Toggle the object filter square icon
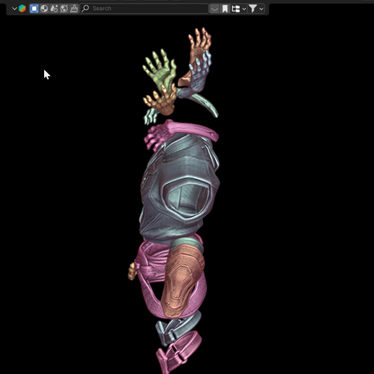The width and height of the screenshot is (374, 374). 34,9
